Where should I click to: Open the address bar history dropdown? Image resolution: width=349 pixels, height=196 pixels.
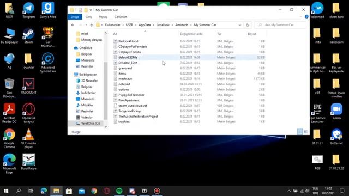tap(240, 25)
